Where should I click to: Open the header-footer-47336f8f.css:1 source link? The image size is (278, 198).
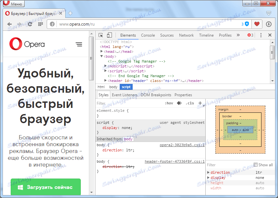coord(175,161)
